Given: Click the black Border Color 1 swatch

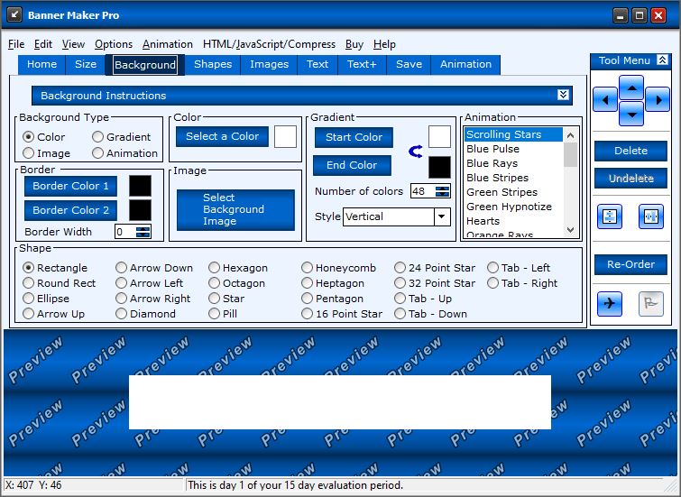Looking at the screenshot, I should pyautogui.click(x=141, y=186).
